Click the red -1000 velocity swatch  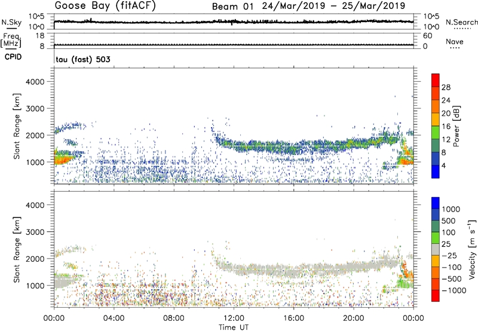pyautogui.click(x=436, y=296)
